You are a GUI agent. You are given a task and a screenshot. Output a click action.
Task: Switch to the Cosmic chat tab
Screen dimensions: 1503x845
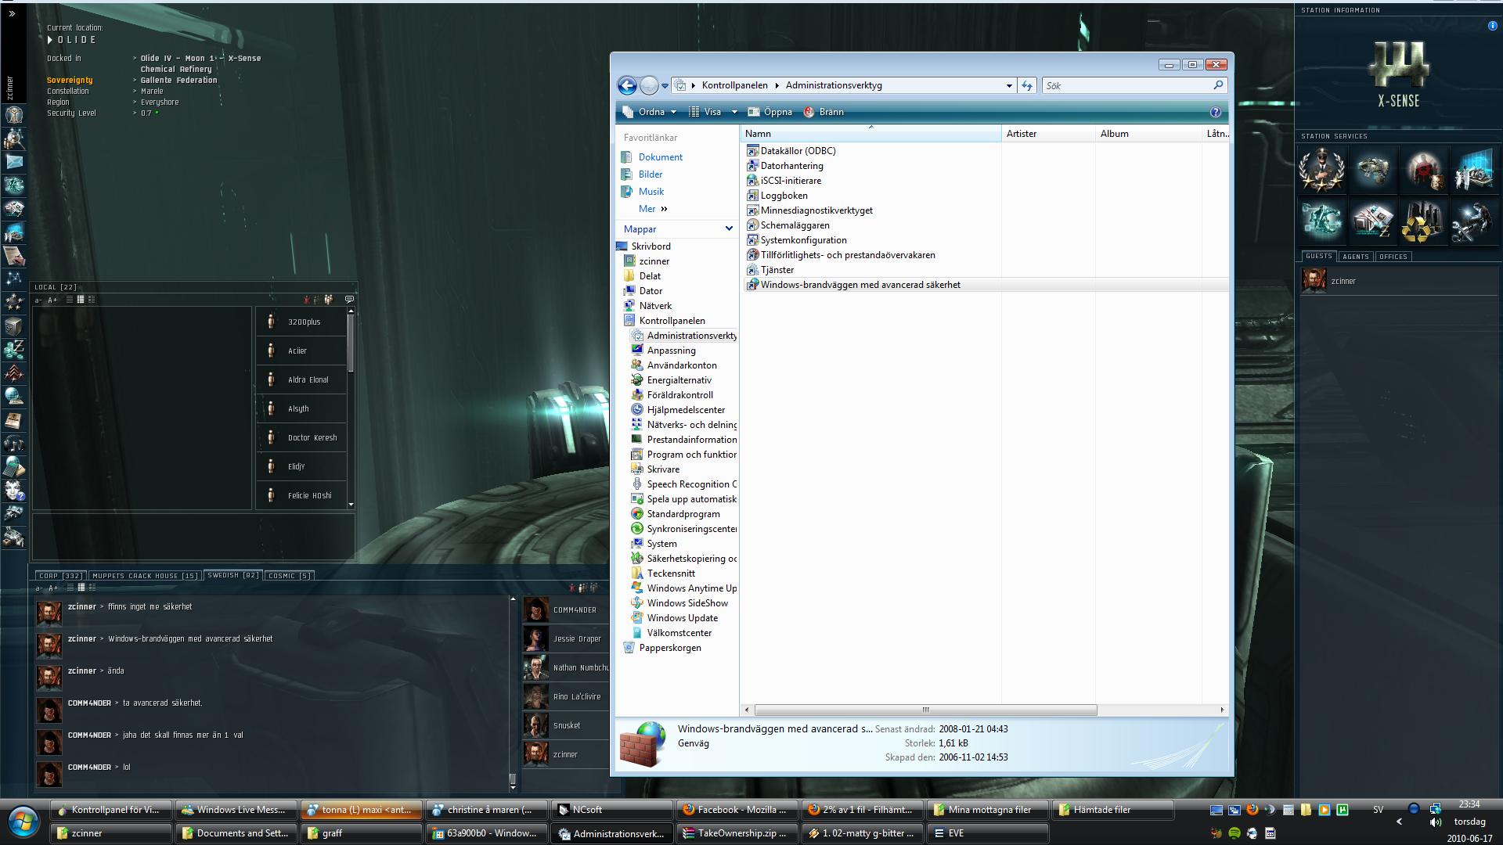[x=289, y=576]
